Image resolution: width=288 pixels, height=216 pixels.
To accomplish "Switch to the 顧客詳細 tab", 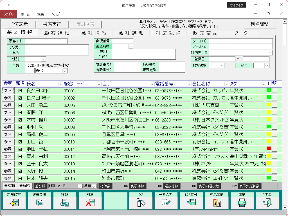I will (x=57, y=33).
